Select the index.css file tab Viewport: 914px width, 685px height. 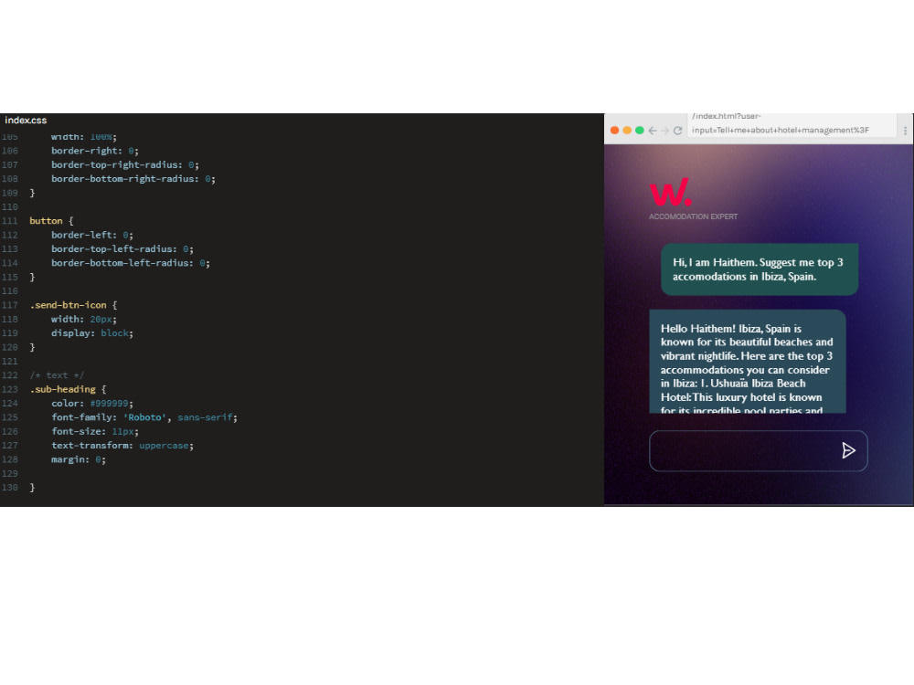click(x=26, y=120)
